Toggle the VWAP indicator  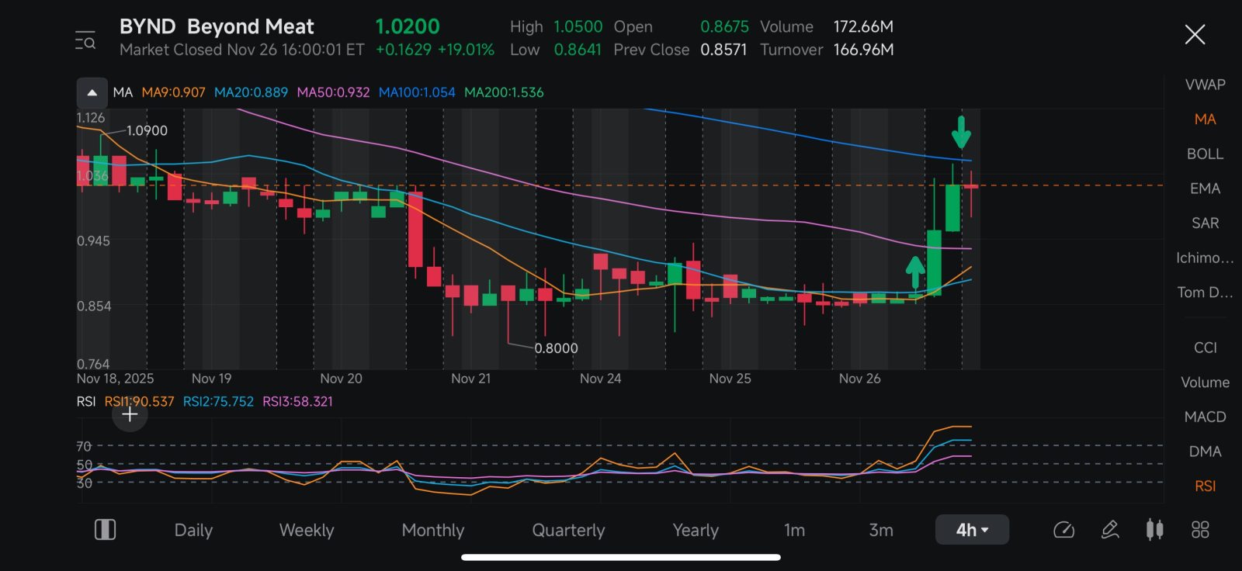click(1205, 85)
